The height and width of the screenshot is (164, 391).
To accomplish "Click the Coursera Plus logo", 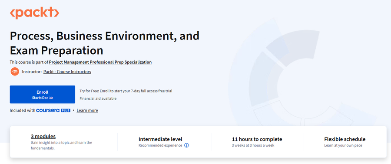I will (x=53, y=110).
